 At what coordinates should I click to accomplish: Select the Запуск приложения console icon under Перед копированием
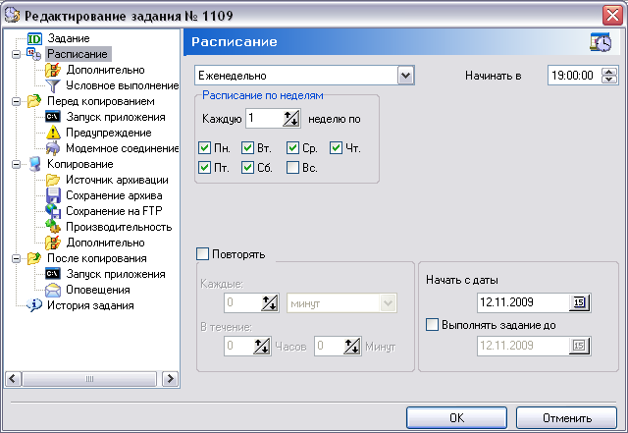(x=53, y=117)
